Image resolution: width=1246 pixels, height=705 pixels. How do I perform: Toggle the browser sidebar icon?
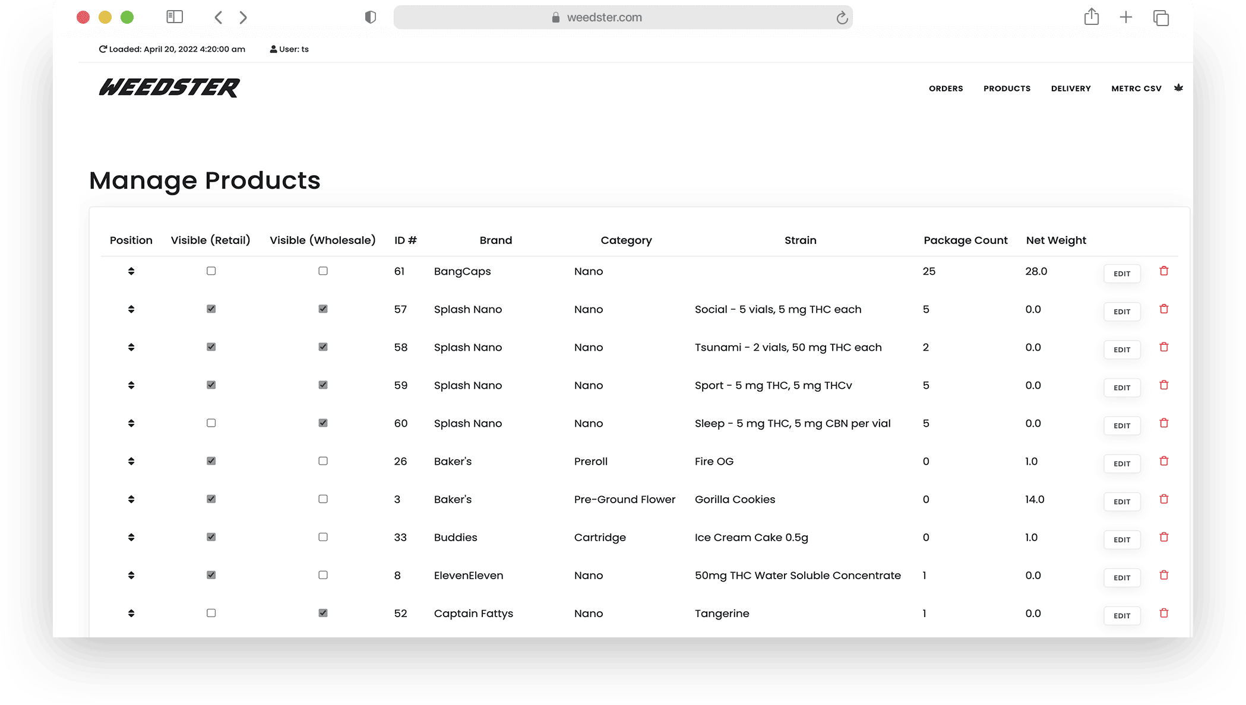pyautogui.click(x=175, y=17)
